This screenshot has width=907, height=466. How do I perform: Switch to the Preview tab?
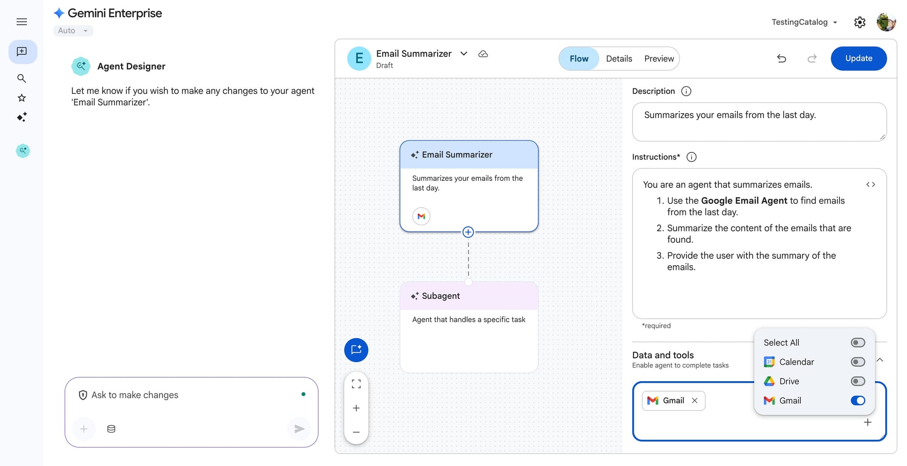tap(659, 58)
